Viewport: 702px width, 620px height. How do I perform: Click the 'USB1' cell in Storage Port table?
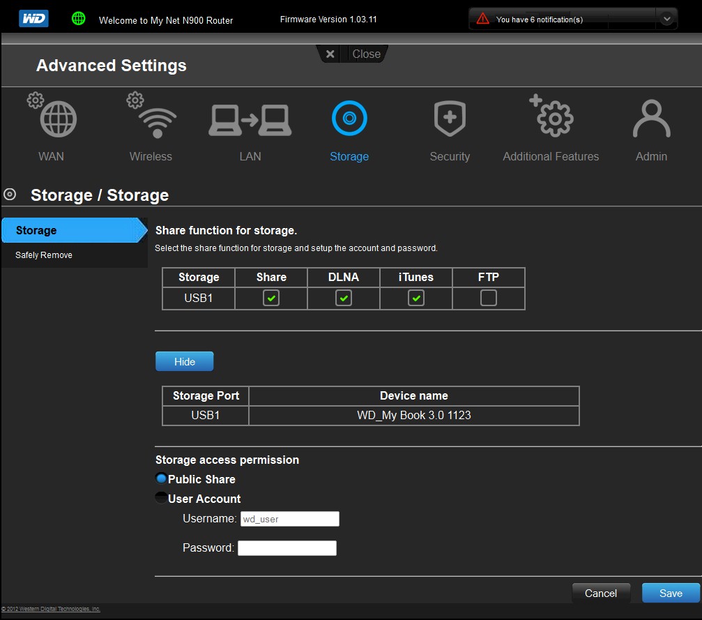click(206, 415)
